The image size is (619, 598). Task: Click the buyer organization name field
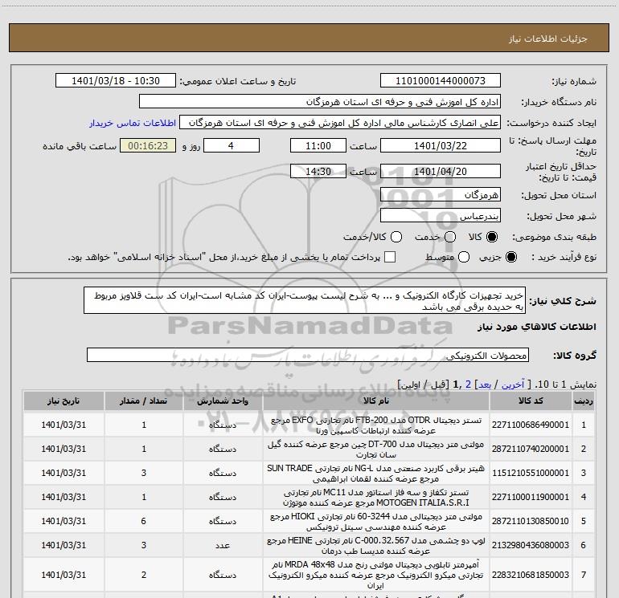pos(320,102)
